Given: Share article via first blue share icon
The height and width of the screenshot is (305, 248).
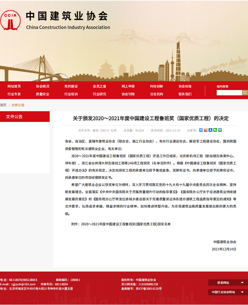Looking at the screenshot, I should [202, 130].
